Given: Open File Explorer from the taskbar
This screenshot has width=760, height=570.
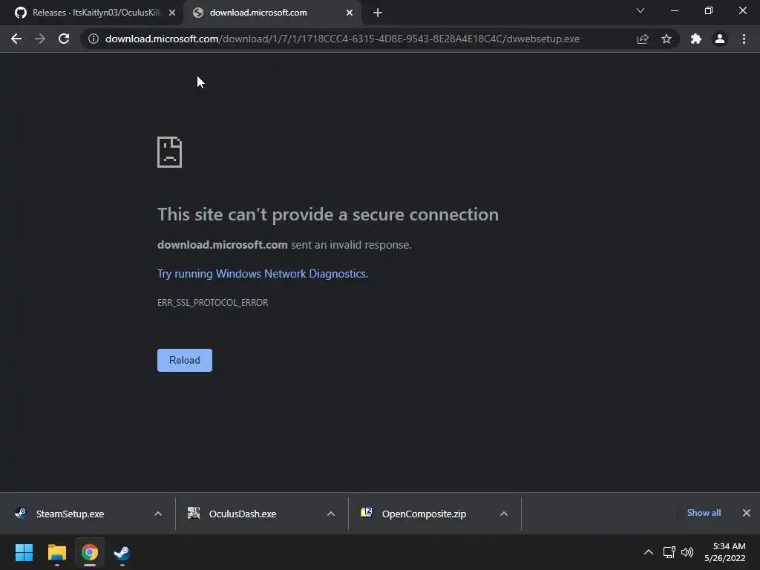Looking at the screenshot, I should [56, 552].
